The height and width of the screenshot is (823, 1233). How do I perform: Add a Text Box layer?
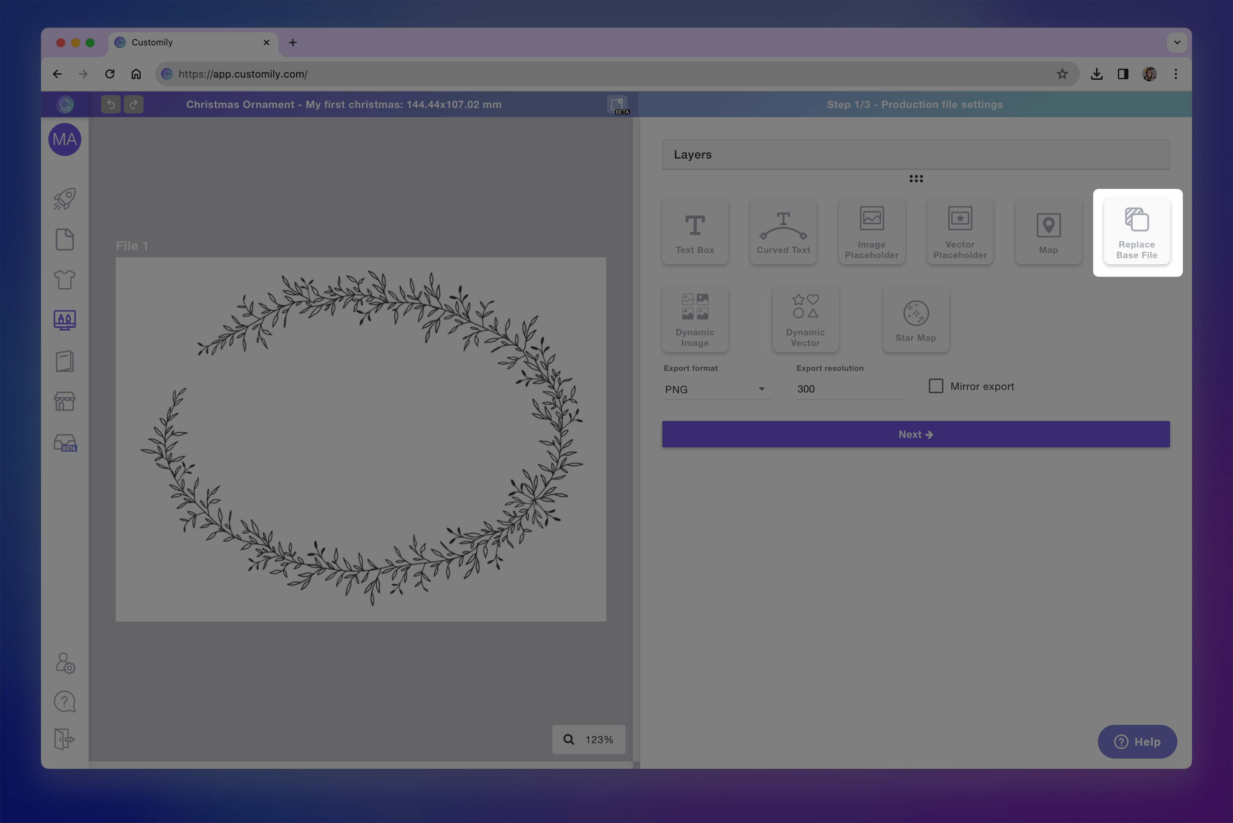(x=694, y=232)
